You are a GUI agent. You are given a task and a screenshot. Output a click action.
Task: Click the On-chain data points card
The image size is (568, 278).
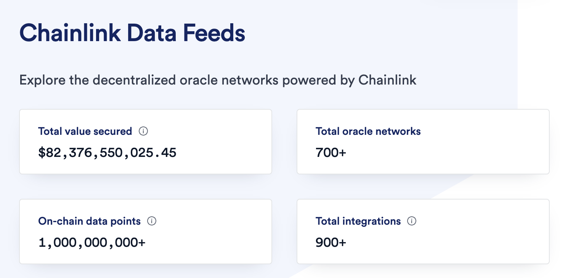pyautogui.click(x=145, y=231)
